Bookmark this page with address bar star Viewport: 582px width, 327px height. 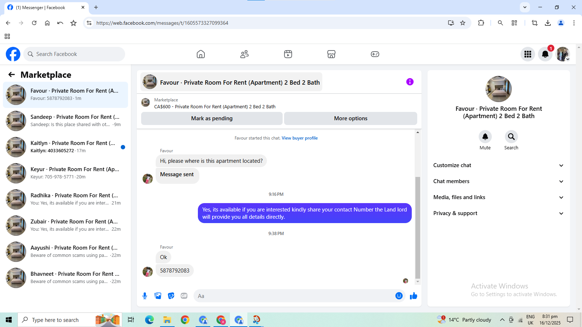click(x=463, y=23)
